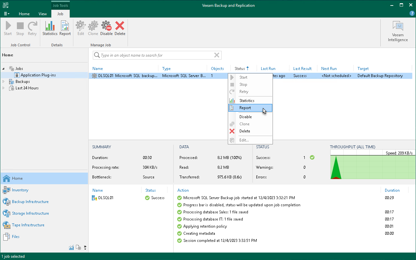Select the Jobs tree item

pyautogui.click(x=19, y=69)
